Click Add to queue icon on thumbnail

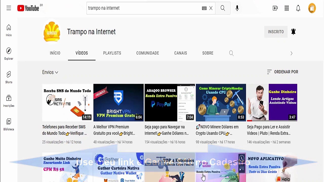[x=242, y=169]
